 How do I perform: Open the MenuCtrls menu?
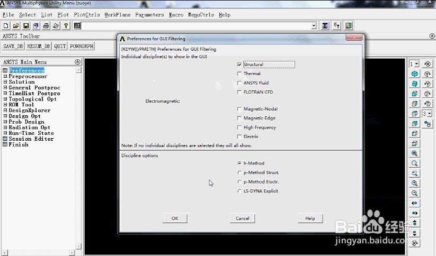tap(201, 15)
